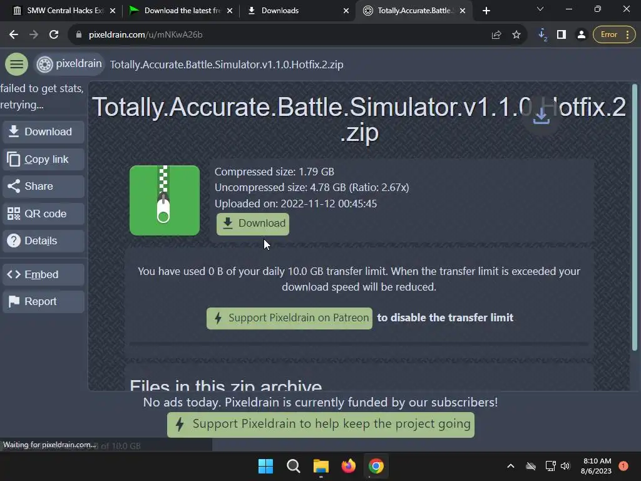Open the Embed code option

tap(43, 274)
